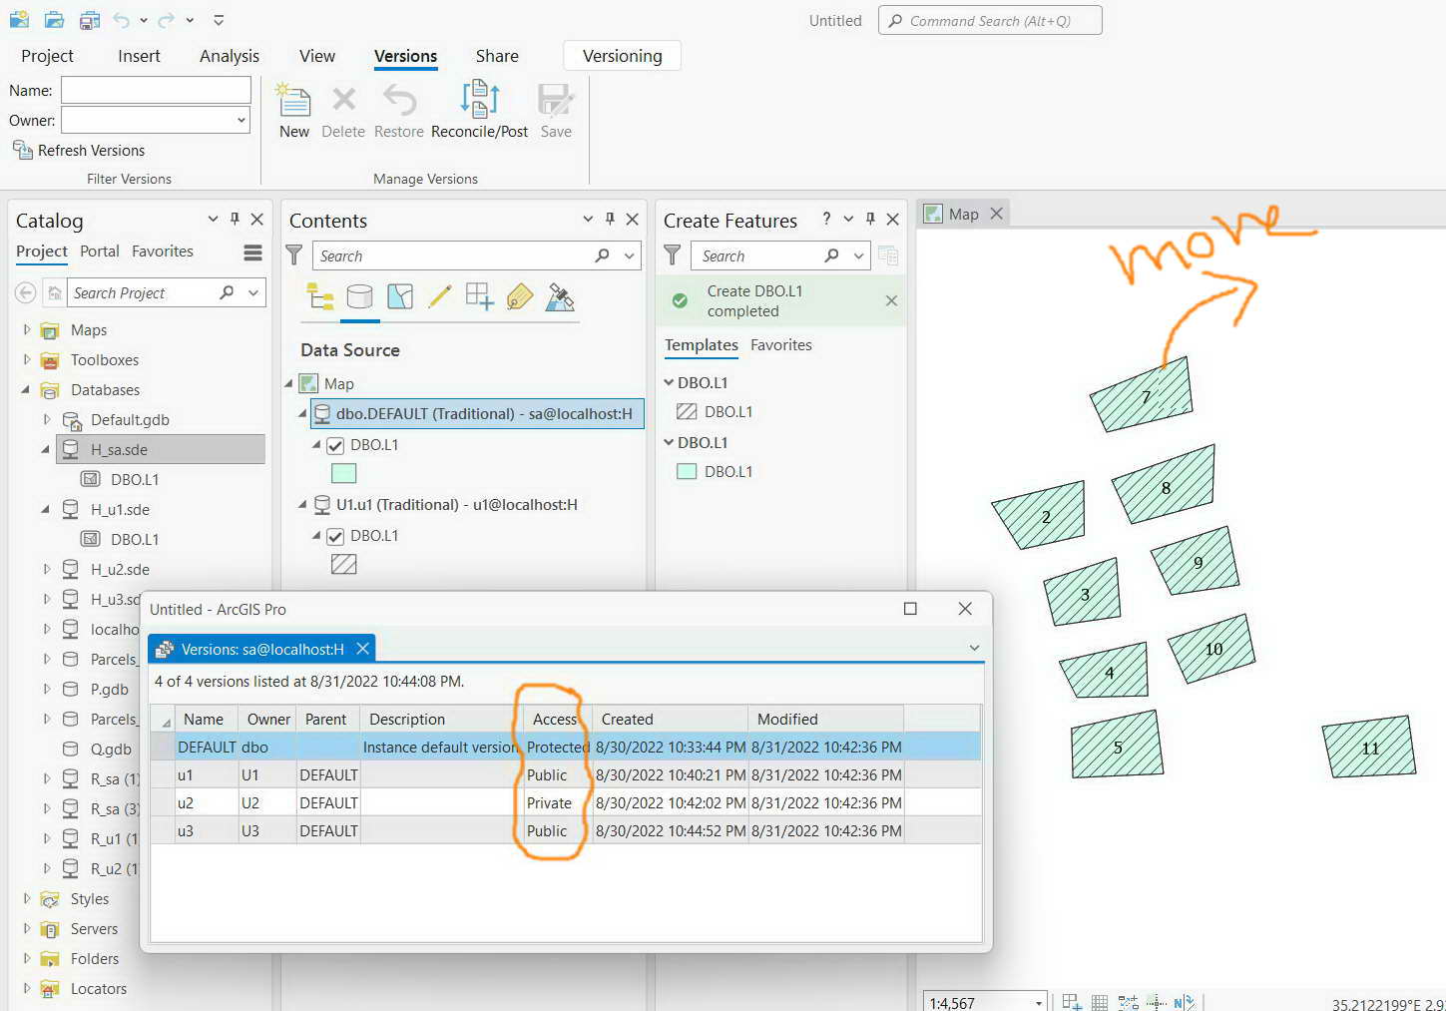The image size is (1446, 1011).
Task: Pin the Catalog pane with auto-hide icon
Action: pos(235,219)
